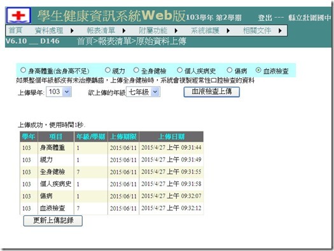Open the 相關文件 menu
The image size is (334, 251).
[257, 31]
